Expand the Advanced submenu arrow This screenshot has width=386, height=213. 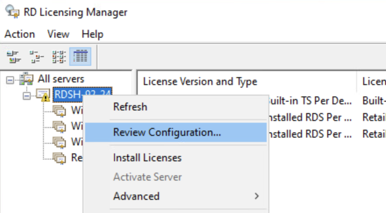click(257, 196)
